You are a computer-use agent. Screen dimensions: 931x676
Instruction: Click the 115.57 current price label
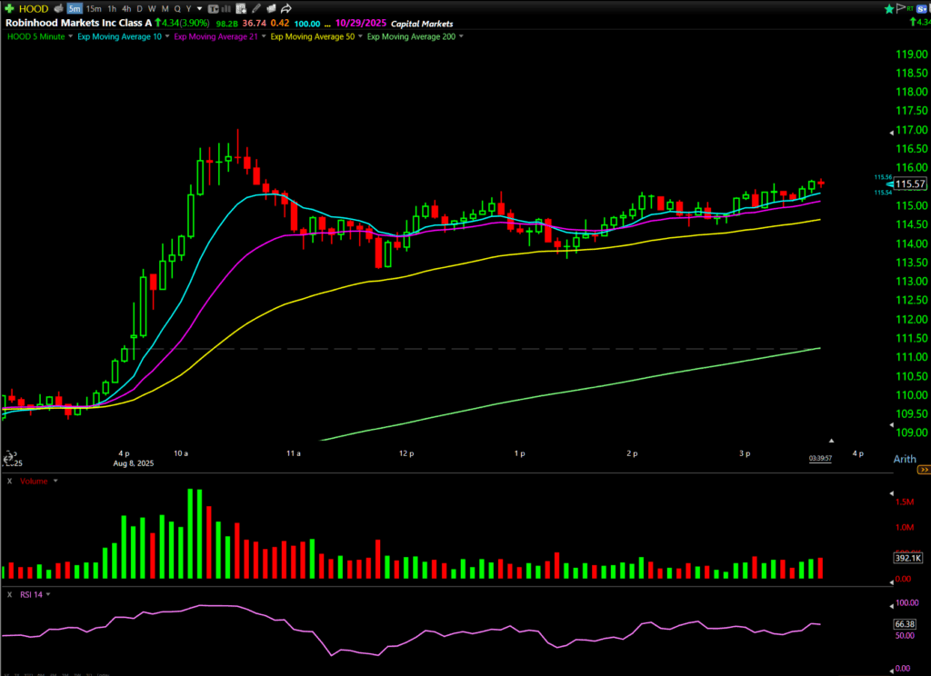(x=910, y=184)
